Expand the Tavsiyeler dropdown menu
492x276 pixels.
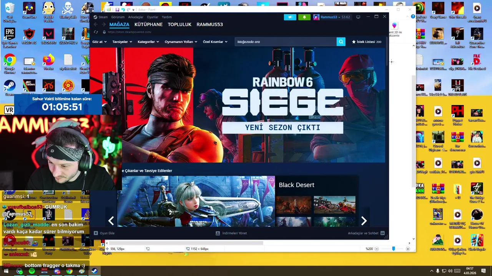click(122, 42)
